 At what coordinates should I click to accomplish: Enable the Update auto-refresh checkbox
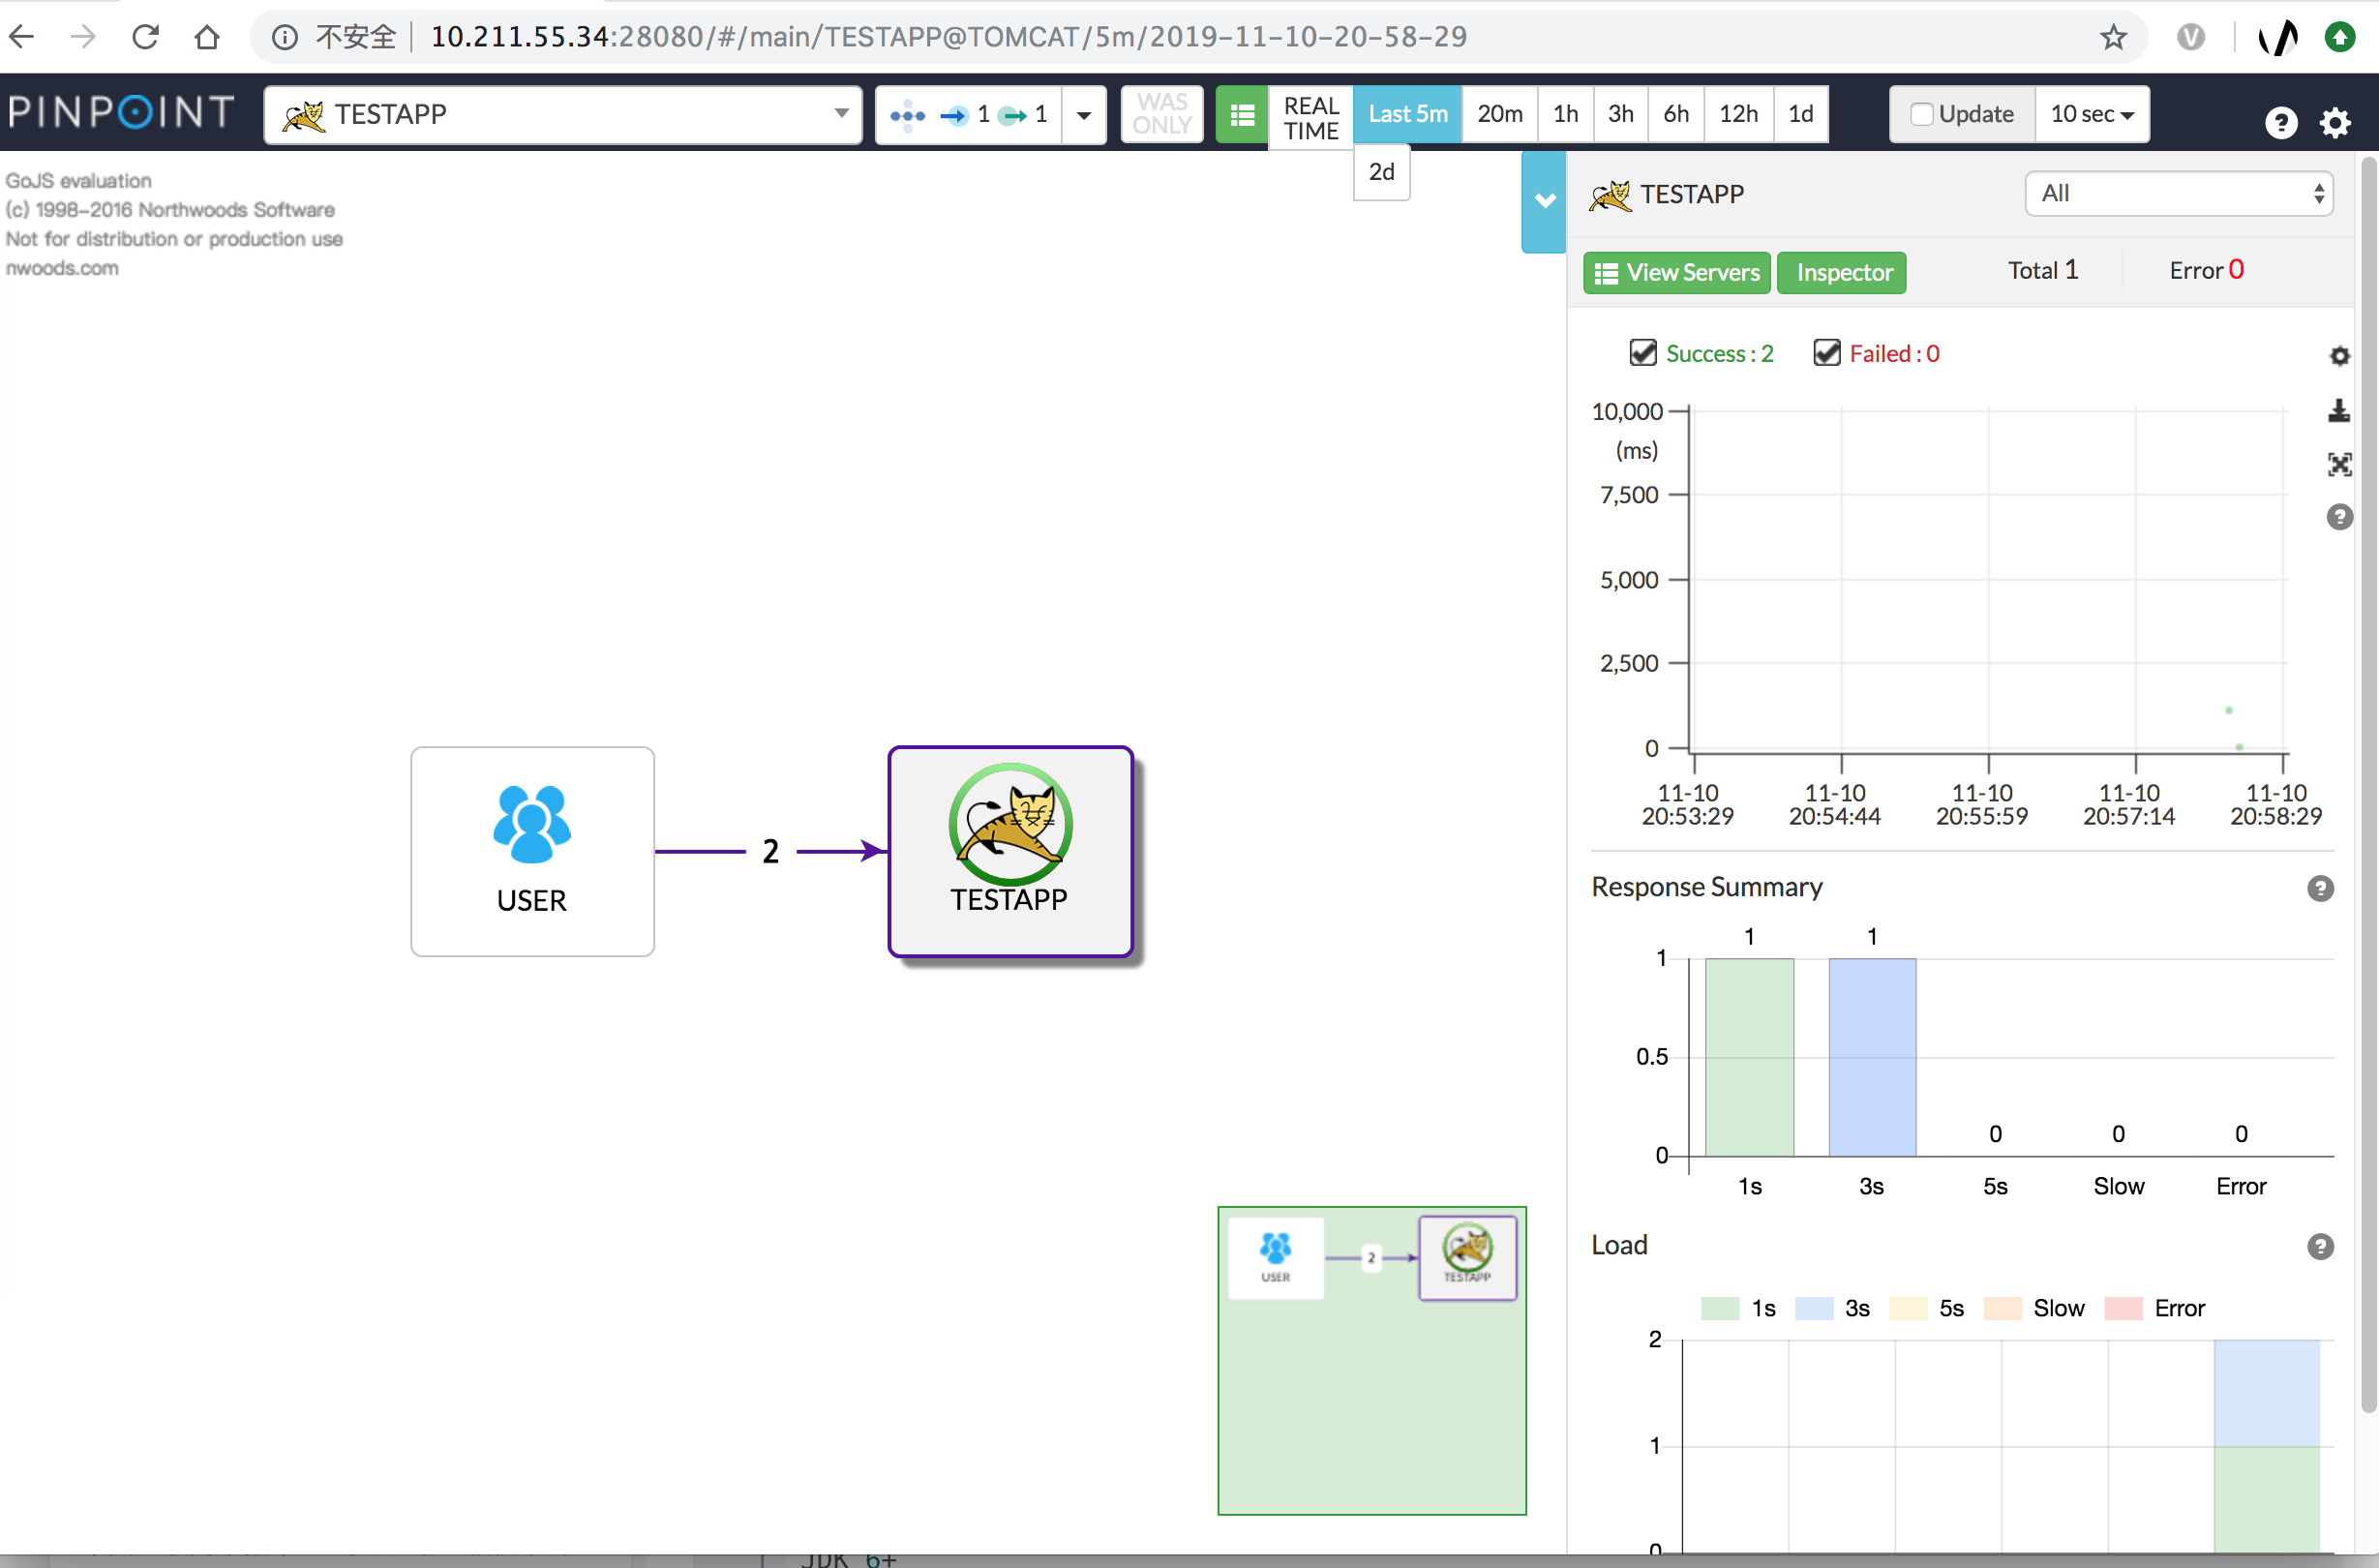[1921, 114]
